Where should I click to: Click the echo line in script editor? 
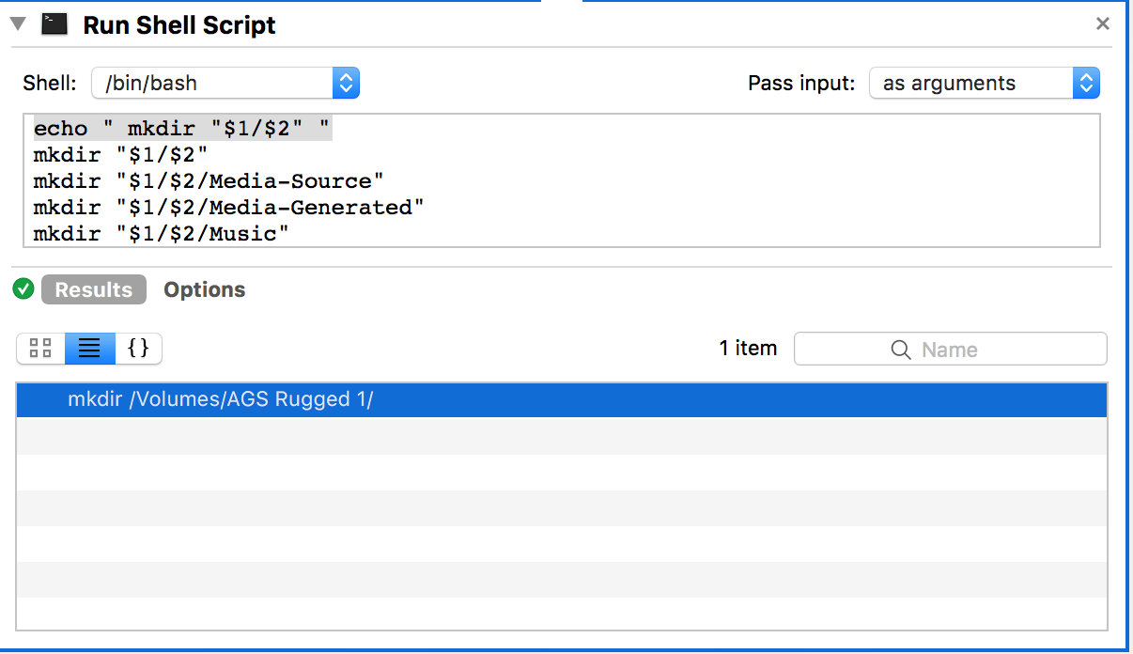[183, 129]
